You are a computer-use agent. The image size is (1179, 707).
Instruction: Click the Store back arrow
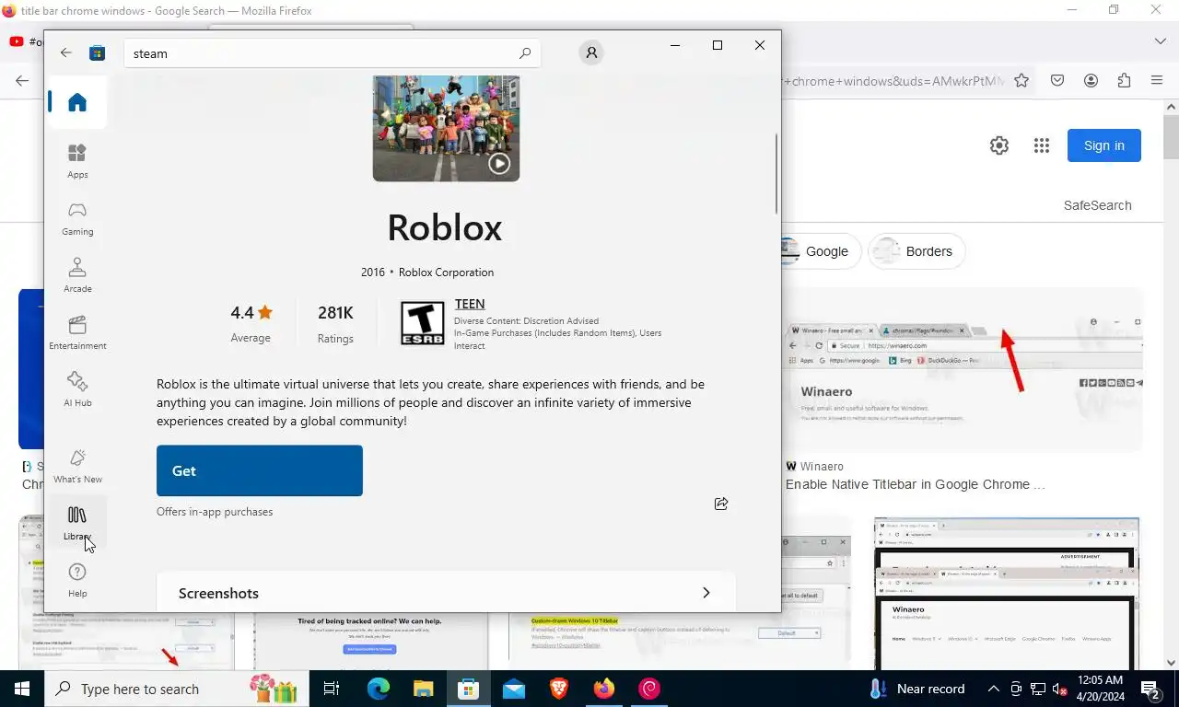coord(65,52)
